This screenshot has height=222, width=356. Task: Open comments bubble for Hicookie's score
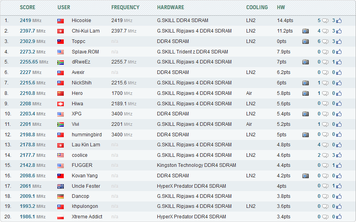pos(325,21)
